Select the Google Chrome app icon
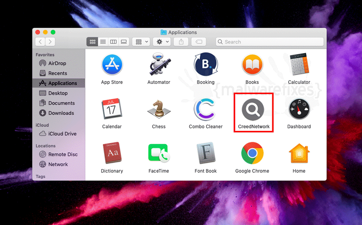 click(x=252, y=153)
